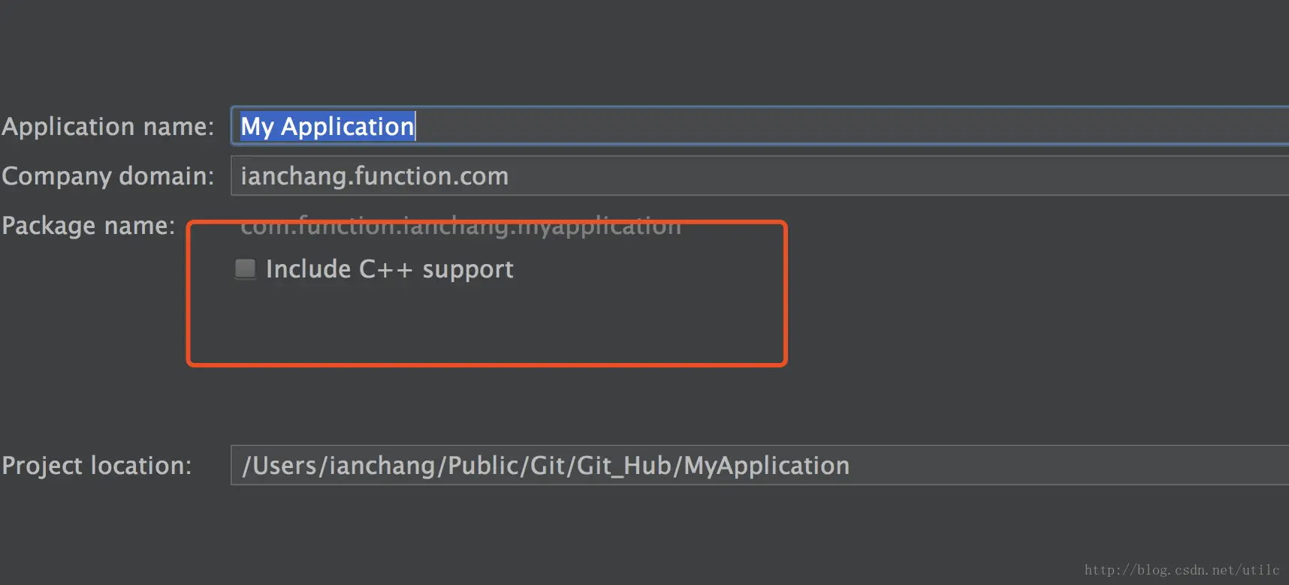
Task: Click the com.function.ianchang.myapplication package name value
Action: point(460,225)
